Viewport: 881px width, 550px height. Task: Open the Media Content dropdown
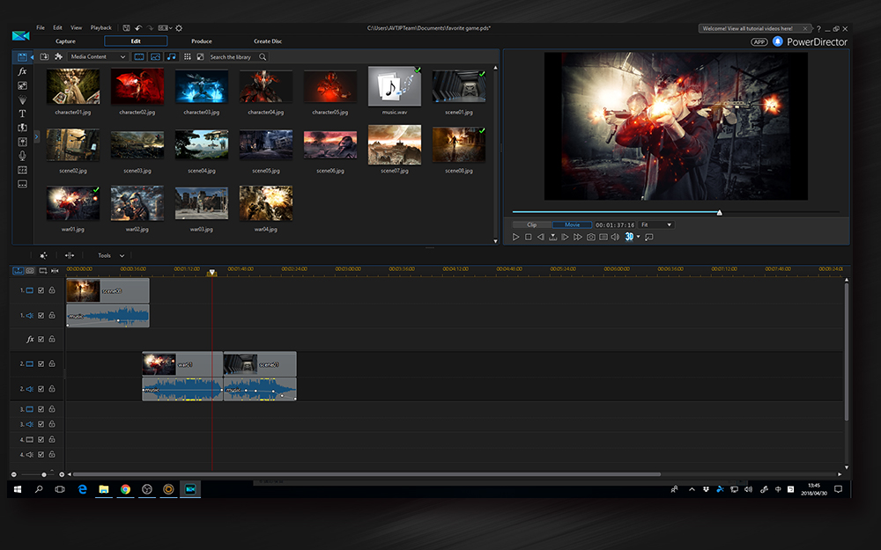(98, 56)
